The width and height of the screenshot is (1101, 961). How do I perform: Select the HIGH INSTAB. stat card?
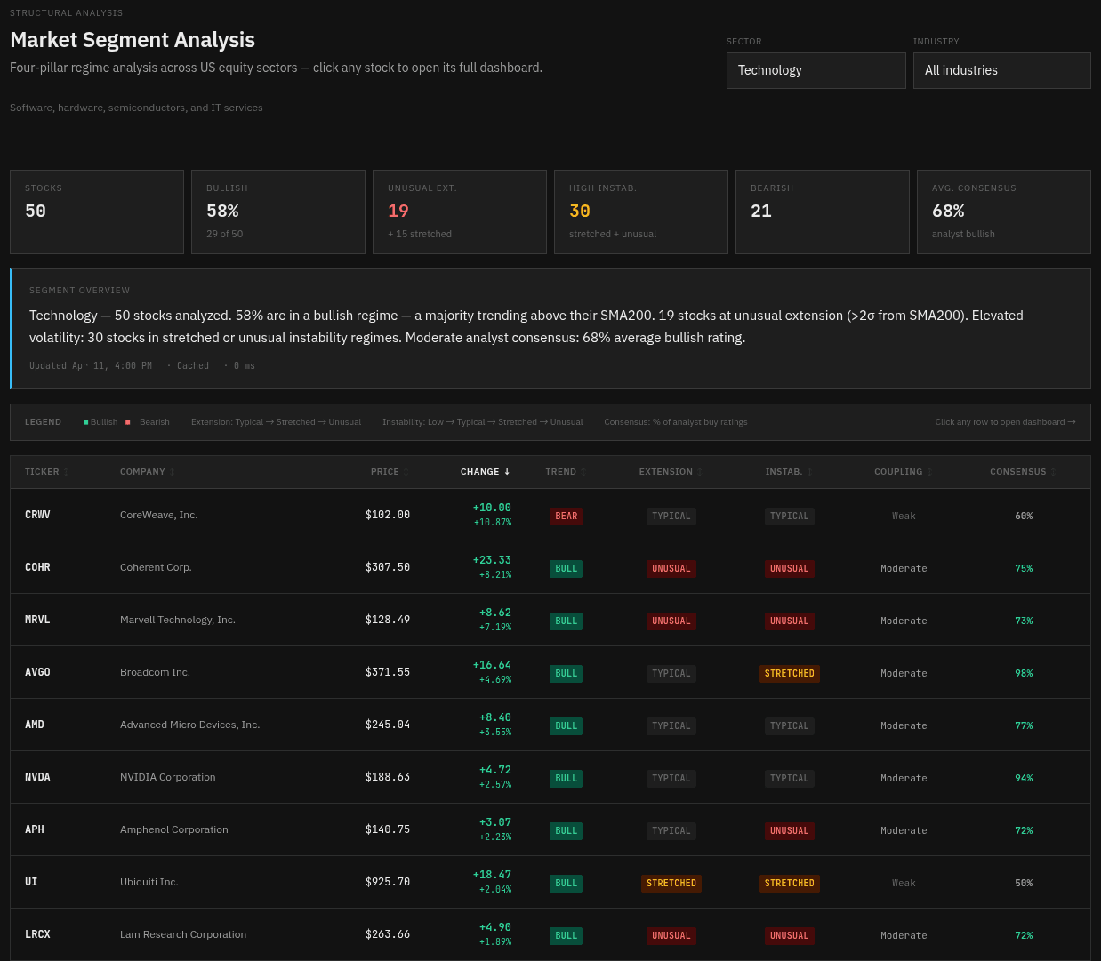point(640,212)
